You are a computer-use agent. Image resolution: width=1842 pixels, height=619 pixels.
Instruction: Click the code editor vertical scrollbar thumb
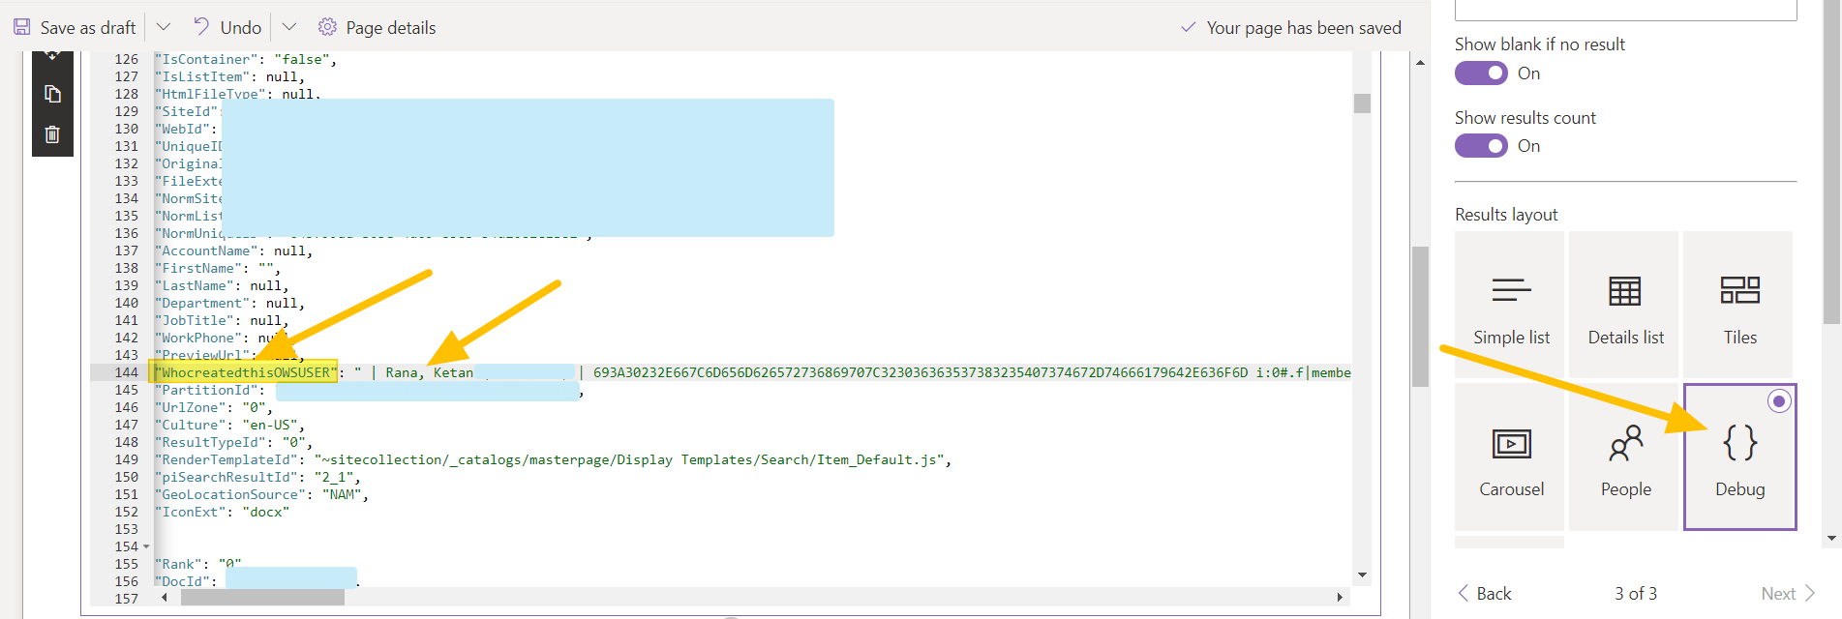point(1362,103)
